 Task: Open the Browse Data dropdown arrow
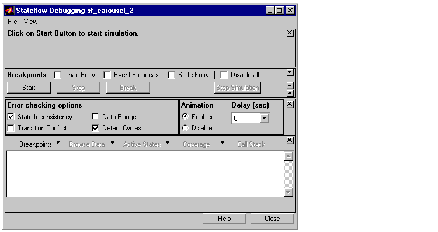(x=112, y=143)
